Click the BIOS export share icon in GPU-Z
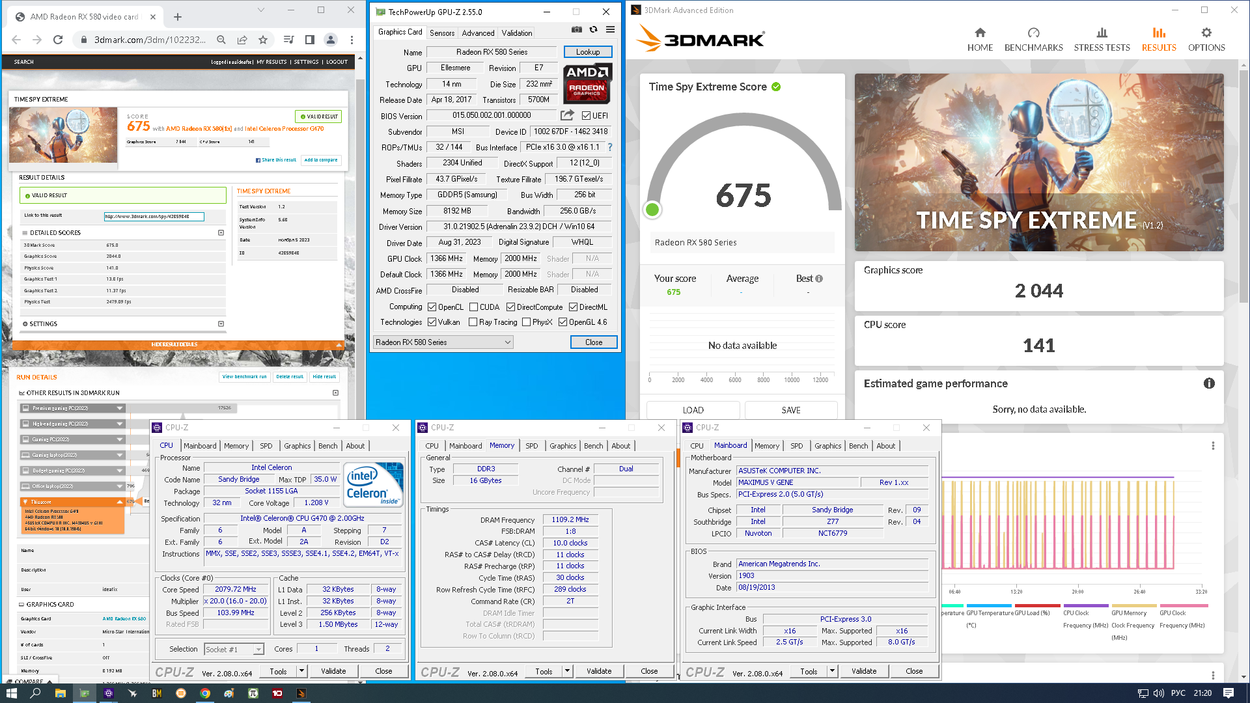Screen dimensions: 1250x703 pos(567,115)
